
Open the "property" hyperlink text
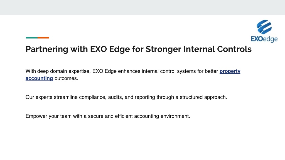[x=230, y=71]
